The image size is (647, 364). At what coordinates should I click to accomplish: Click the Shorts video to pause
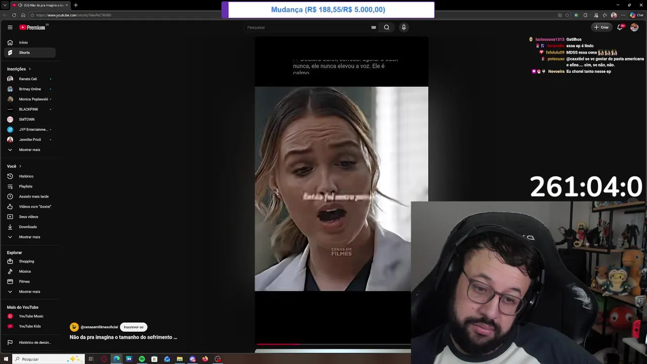click(x=341, y=189)
